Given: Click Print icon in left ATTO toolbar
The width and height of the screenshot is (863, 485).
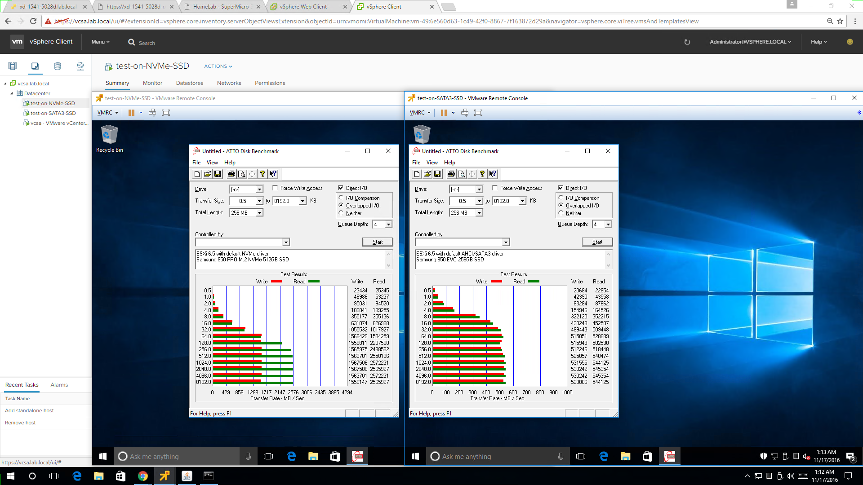Looking at the screenshot, I should point(231,174).
